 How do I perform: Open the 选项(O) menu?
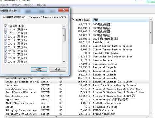tap(16, 5)
